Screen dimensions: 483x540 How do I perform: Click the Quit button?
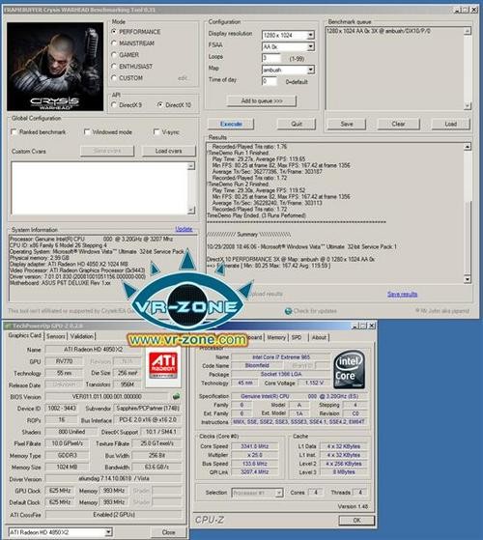click(297, 124)
